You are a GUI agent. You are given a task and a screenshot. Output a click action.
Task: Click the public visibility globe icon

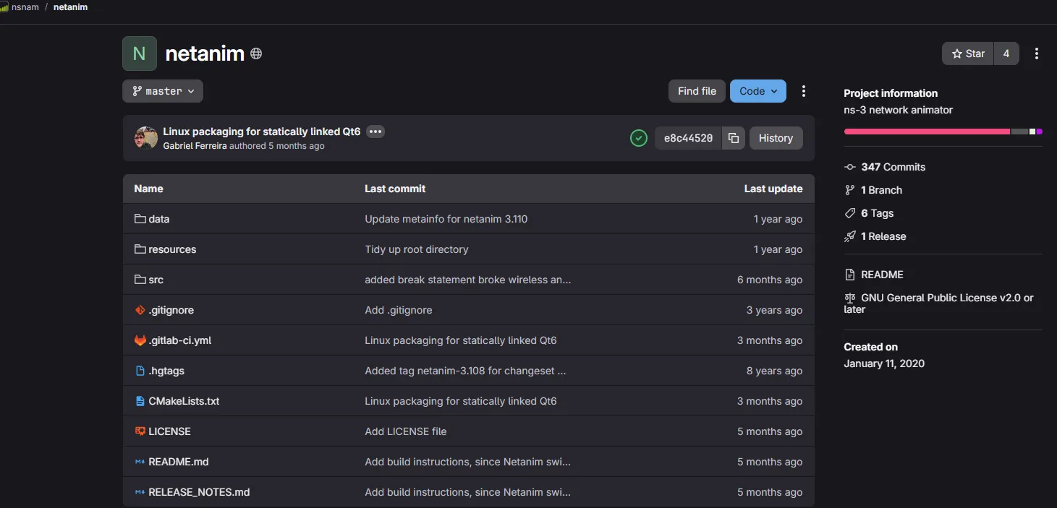coord(256,53)
